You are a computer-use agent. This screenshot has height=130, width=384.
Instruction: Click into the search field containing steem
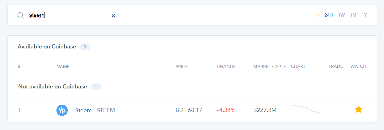pos(69,15)
